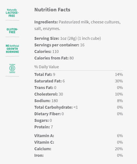The image size is (137, 164).
Task: Click the Nutrition Facts heading
Action: point(52,10)
